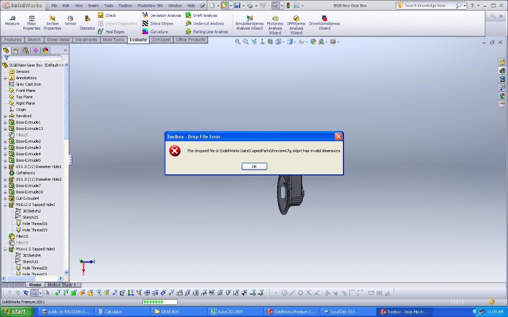
Task: Switch to Calculator in the taskbar
Action: click(x=123, y=312)
